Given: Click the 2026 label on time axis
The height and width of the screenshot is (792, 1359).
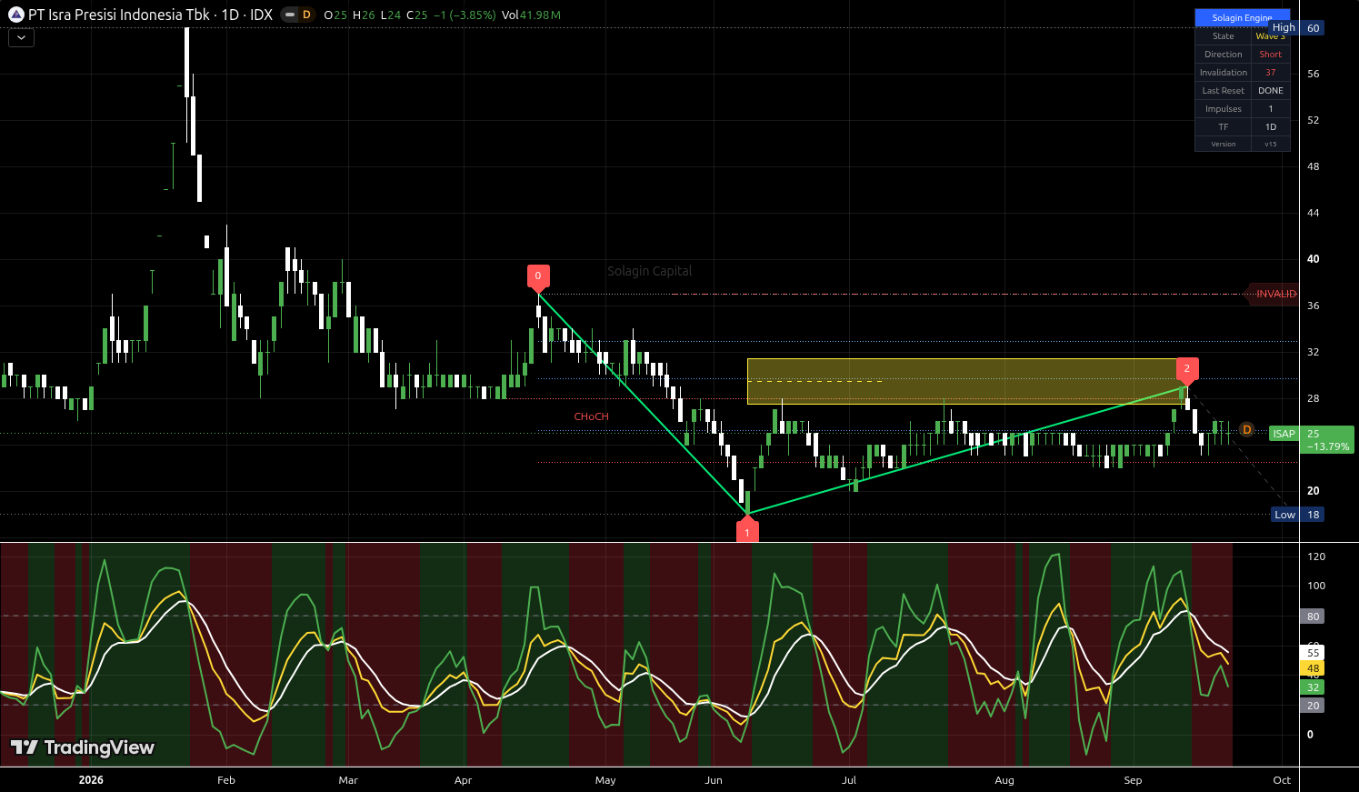Looking at the screenshot, I should (x=91, y=780).
